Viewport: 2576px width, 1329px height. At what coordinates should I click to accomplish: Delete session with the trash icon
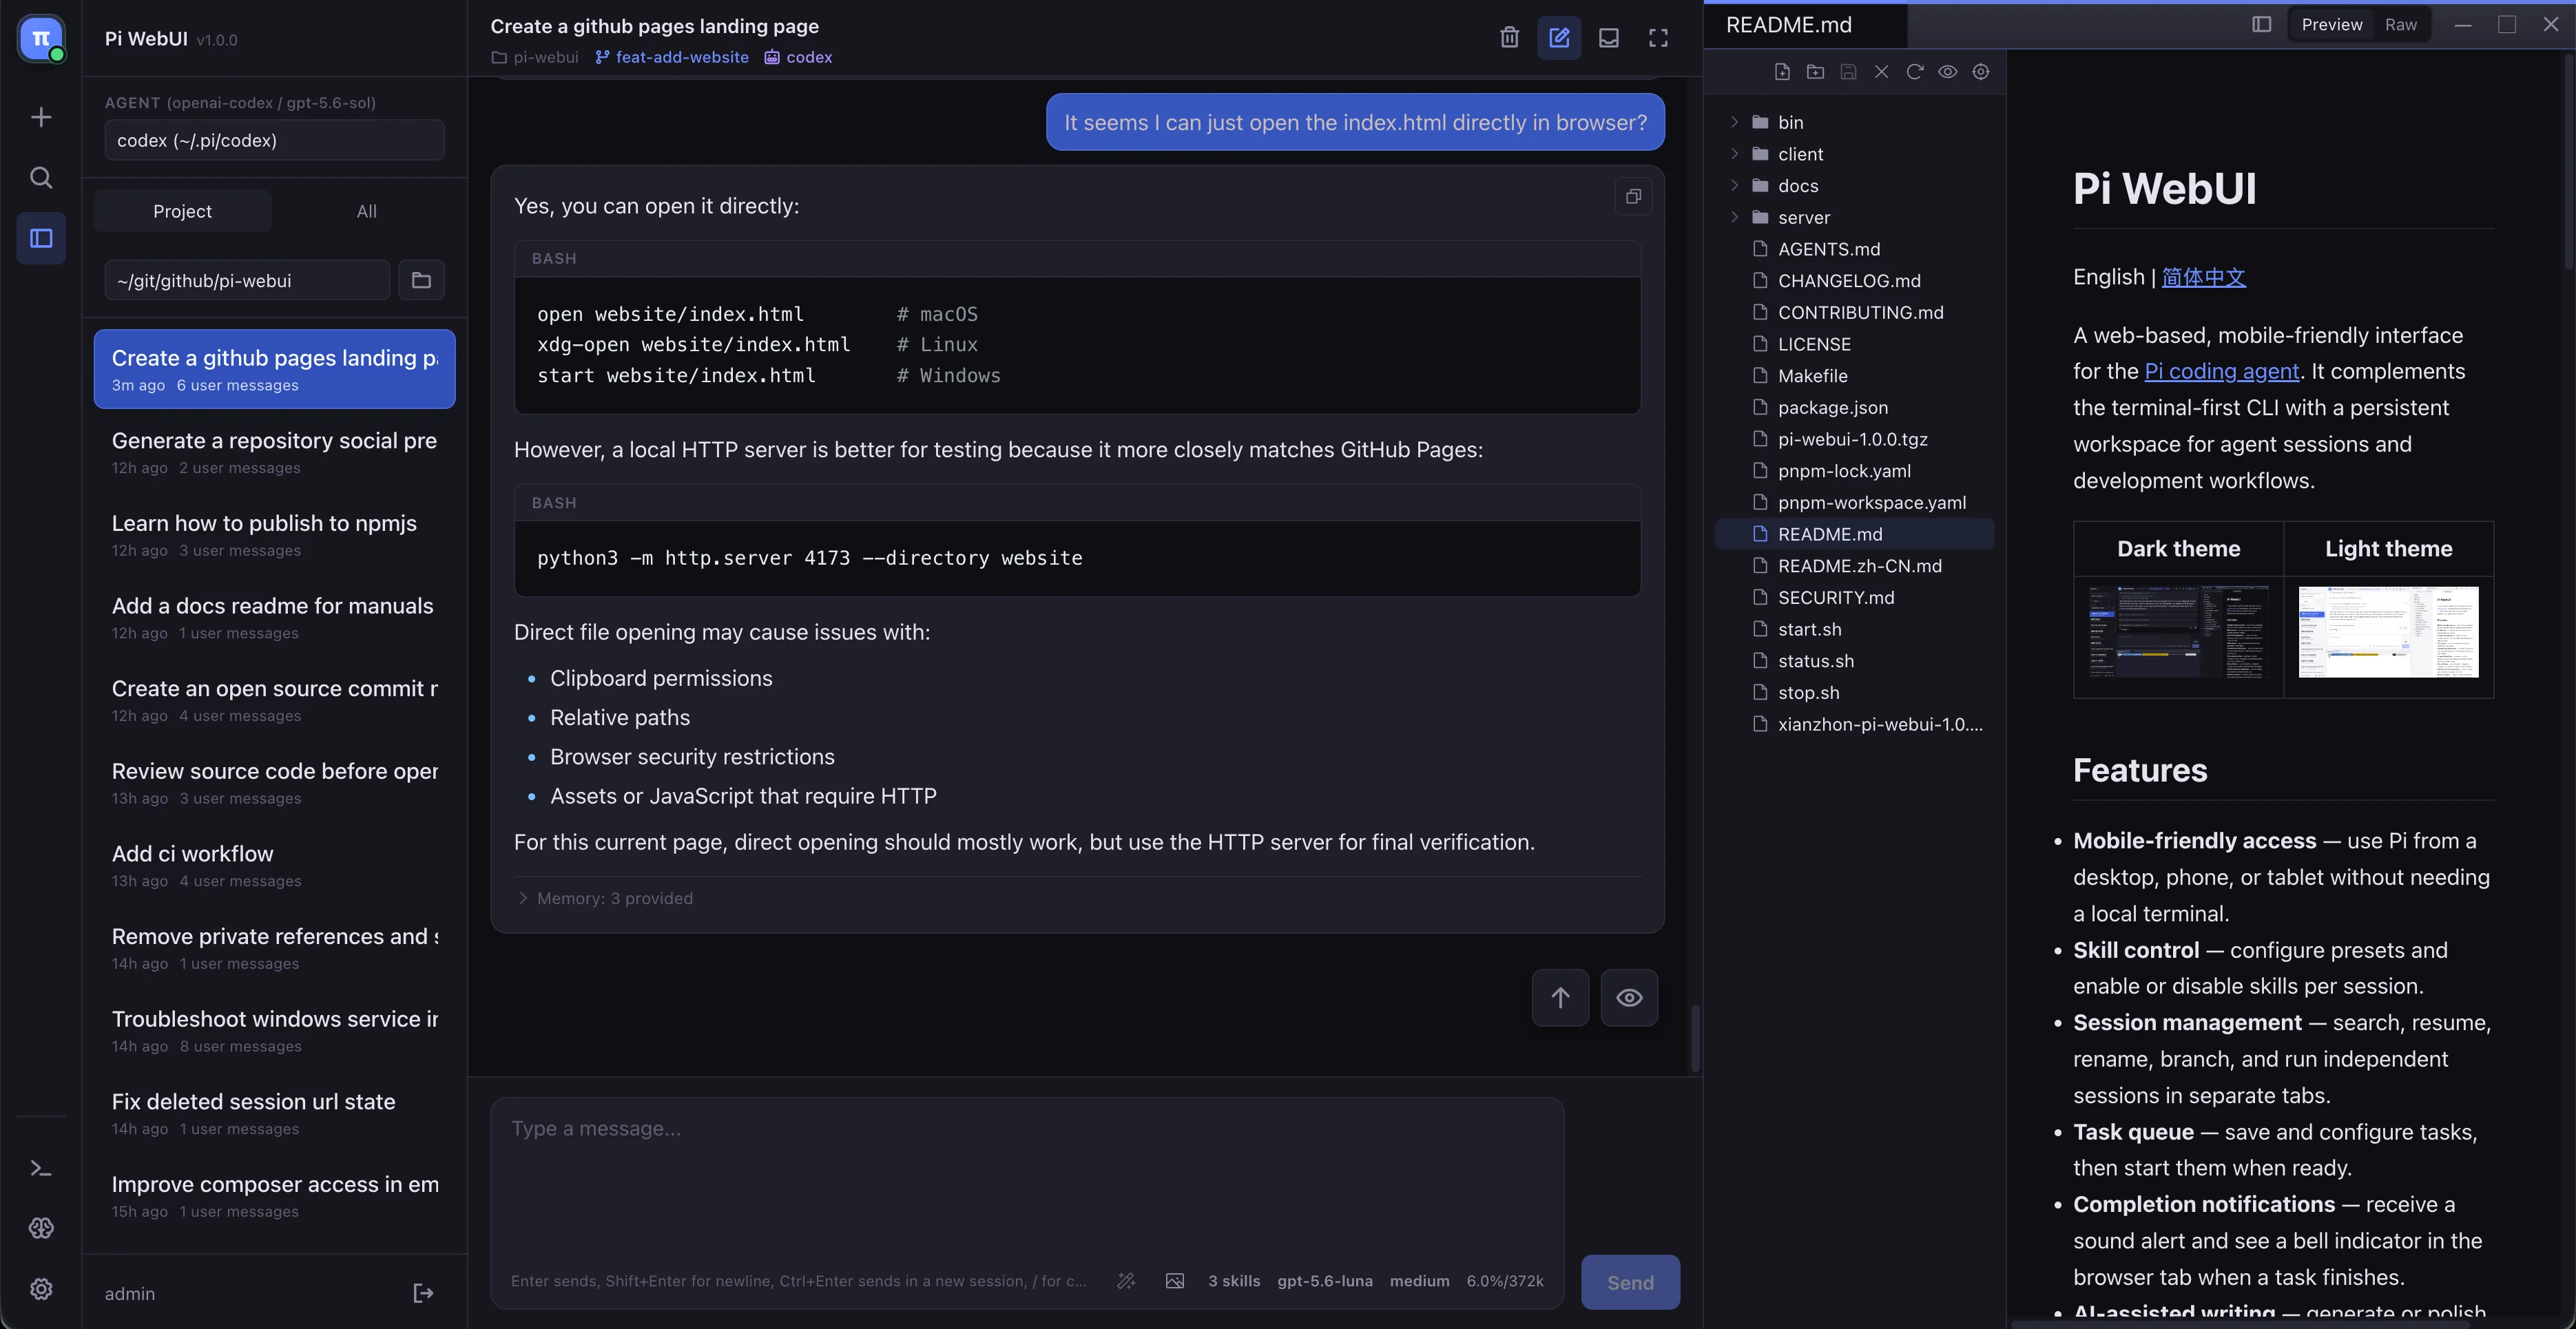click(x=1509, y=38)
